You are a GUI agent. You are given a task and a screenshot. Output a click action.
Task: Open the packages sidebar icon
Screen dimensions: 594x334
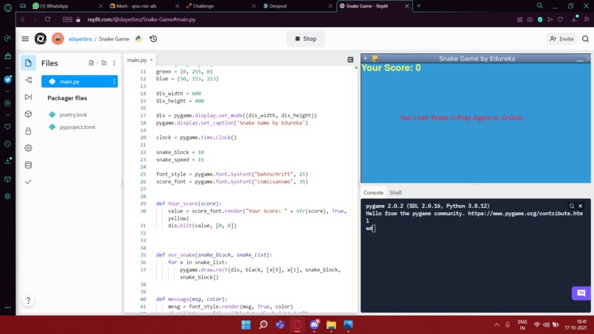(29, 114)
